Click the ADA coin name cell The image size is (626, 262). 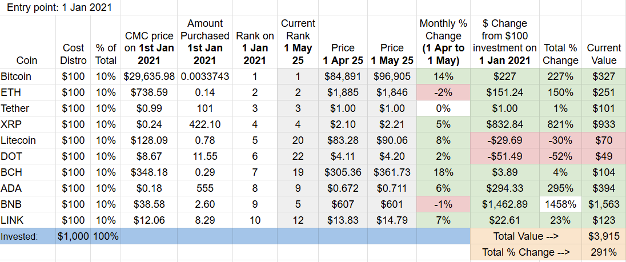tap(28, 188)
